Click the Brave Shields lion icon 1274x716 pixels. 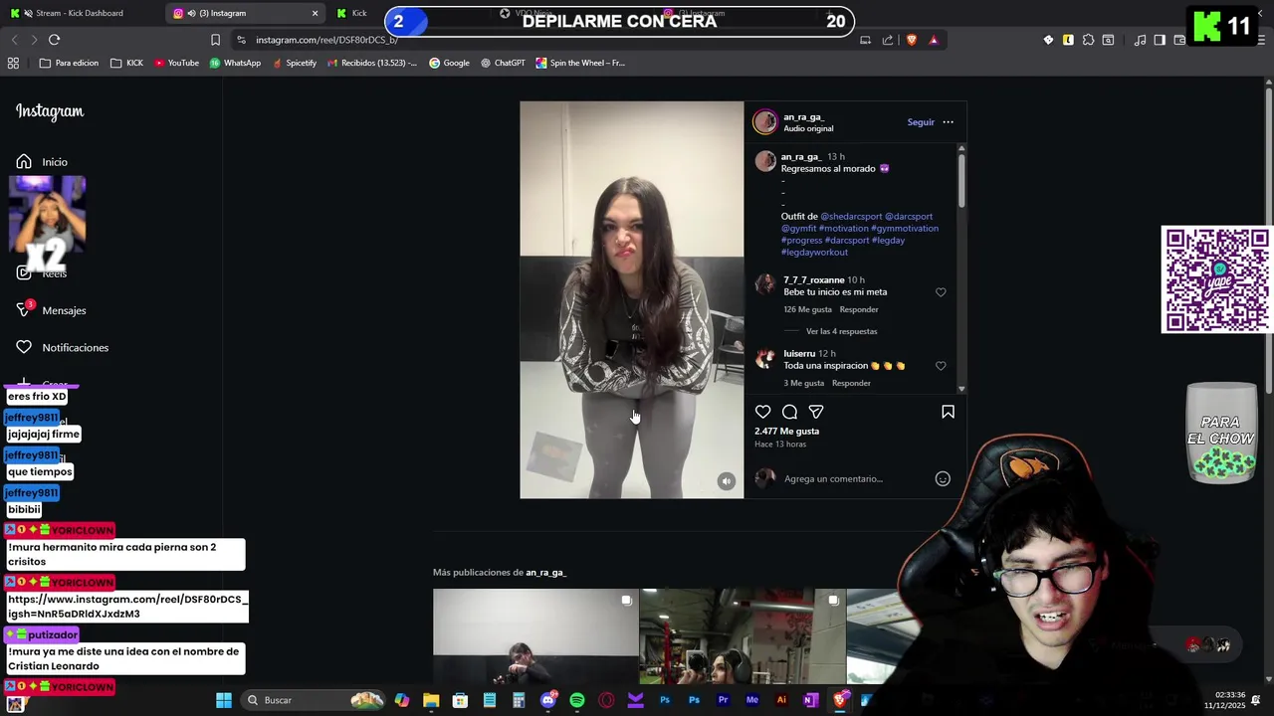coord(911,40)
